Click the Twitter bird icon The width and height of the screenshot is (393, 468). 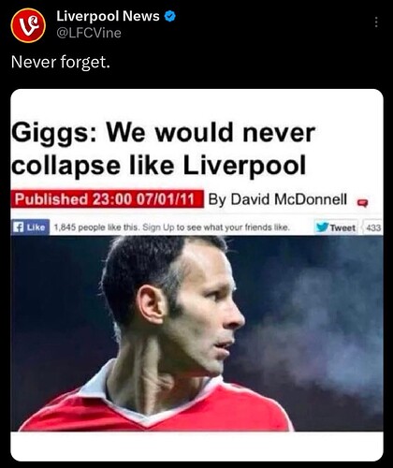pyautogui.click(x=322, y=227)
